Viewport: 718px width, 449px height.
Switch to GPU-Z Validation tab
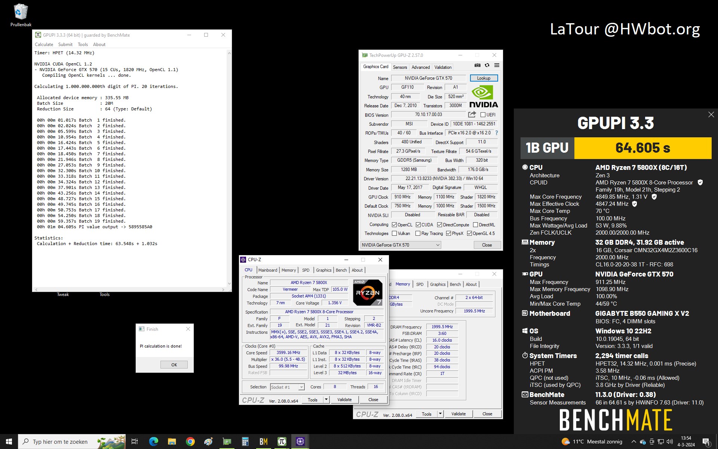(x=443, y=67)
